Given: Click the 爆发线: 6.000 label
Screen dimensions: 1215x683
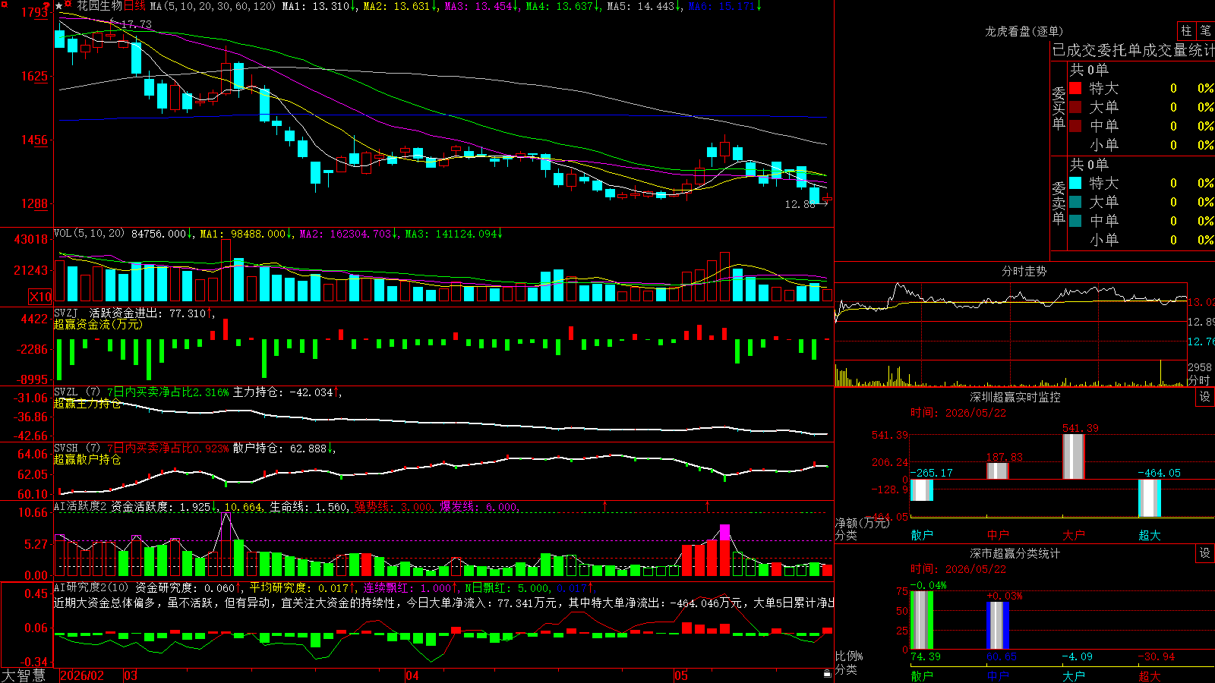Looking at the screenshot, I should (x=479, y=507).
